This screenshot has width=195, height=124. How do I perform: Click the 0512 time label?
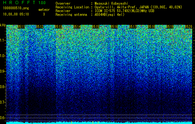[40, 27]
